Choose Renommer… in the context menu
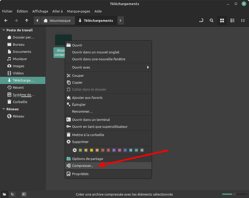The width and height of the screenshot is (249, 198). click(x=108, y=112)
